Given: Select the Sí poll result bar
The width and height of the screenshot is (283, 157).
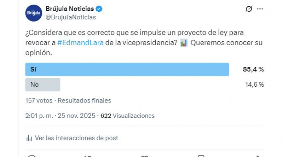Looking at the screenshot, I should [x=127, y=69].
